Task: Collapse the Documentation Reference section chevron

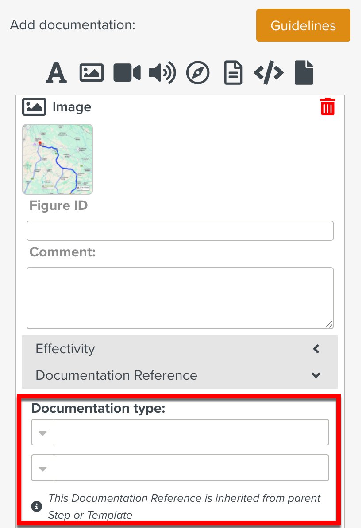Action: coord(316,375)
